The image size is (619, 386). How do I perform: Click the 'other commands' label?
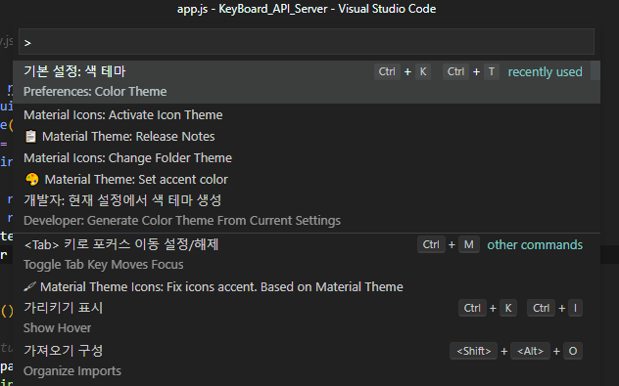point(535,244)
